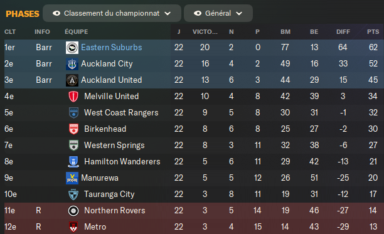
Task: Select the Western Springs table row
Action: pyautogui.click(x=194, y=146)
